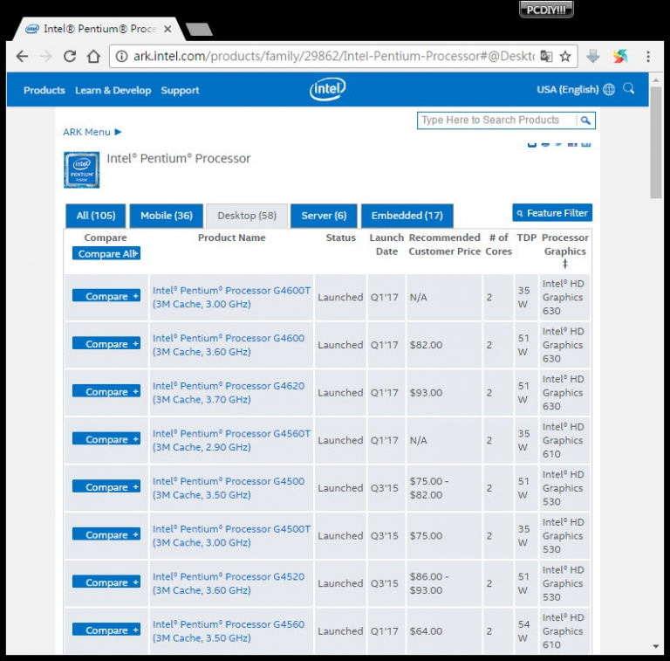Image resolution: width=670 pixels, height=661 pixels.
Task: Open Pentium Processor G4600 product link
Action: pos(229,345)
